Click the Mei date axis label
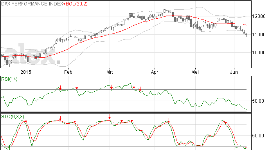 pyautogui.click(x=195, y=72)
